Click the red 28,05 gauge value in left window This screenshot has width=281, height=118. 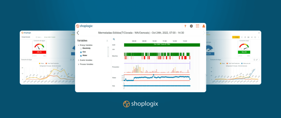tap(40, 52)
